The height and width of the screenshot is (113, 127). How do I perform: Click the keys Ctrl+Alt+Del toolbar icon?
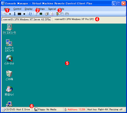tap(58, 14)
